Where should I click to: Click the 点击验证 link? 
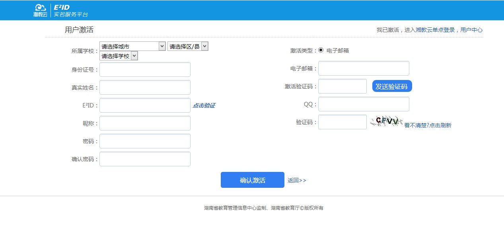204,105
